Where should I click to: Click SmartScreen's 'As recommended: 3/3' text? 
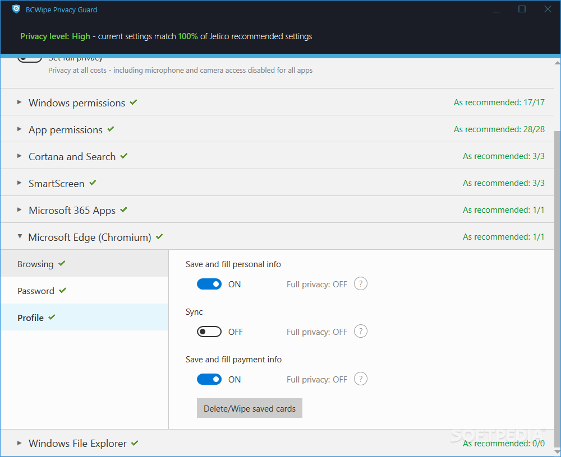coord(504,183)
